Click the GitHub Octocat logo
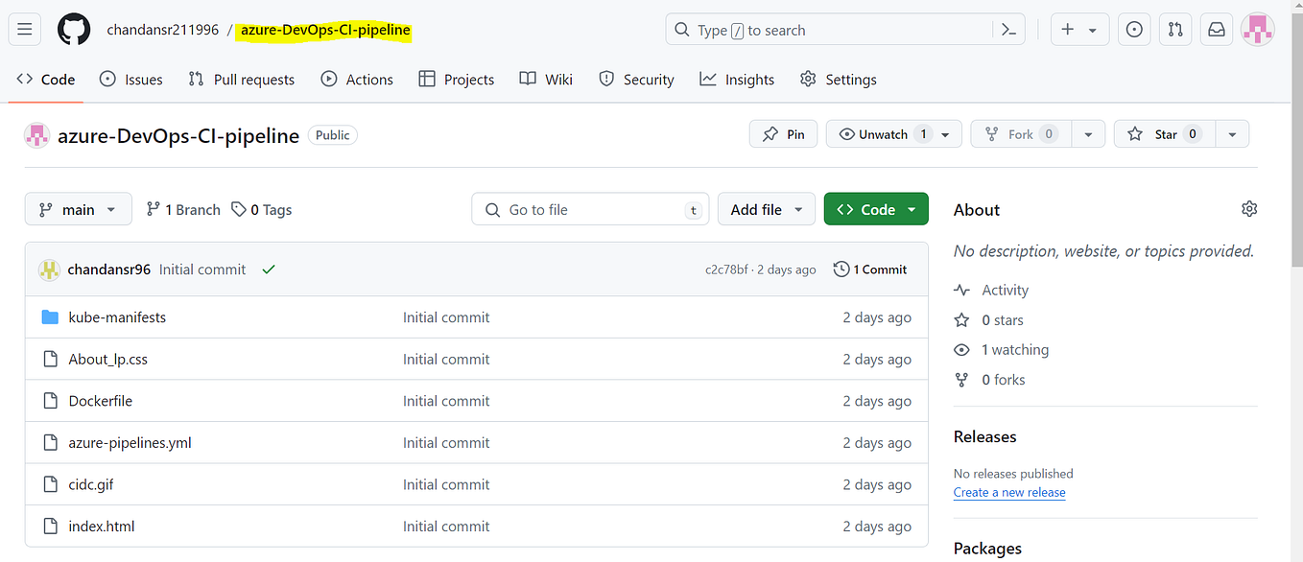1303x562 pixels. [74, 30]
